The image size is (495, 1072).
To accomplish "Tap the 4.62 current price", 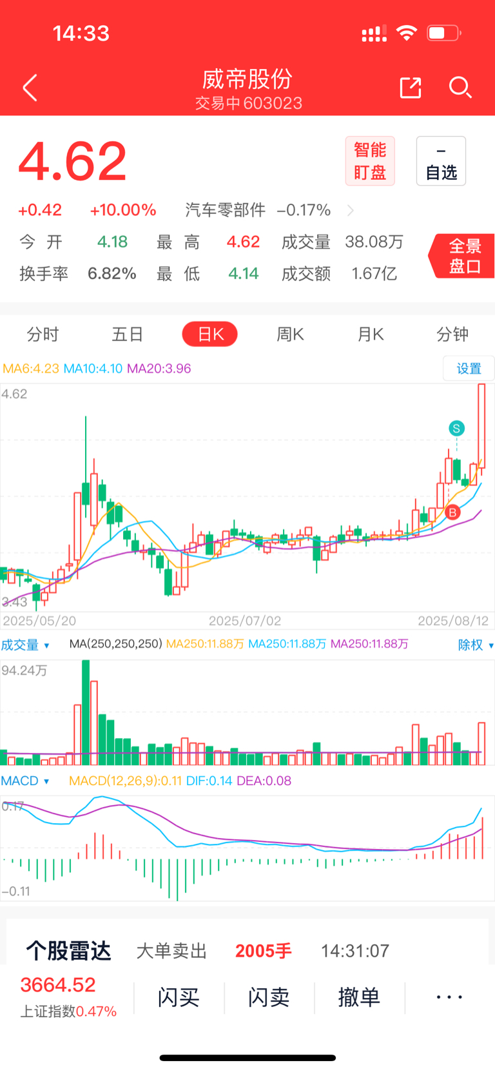I will pos(73,161).
